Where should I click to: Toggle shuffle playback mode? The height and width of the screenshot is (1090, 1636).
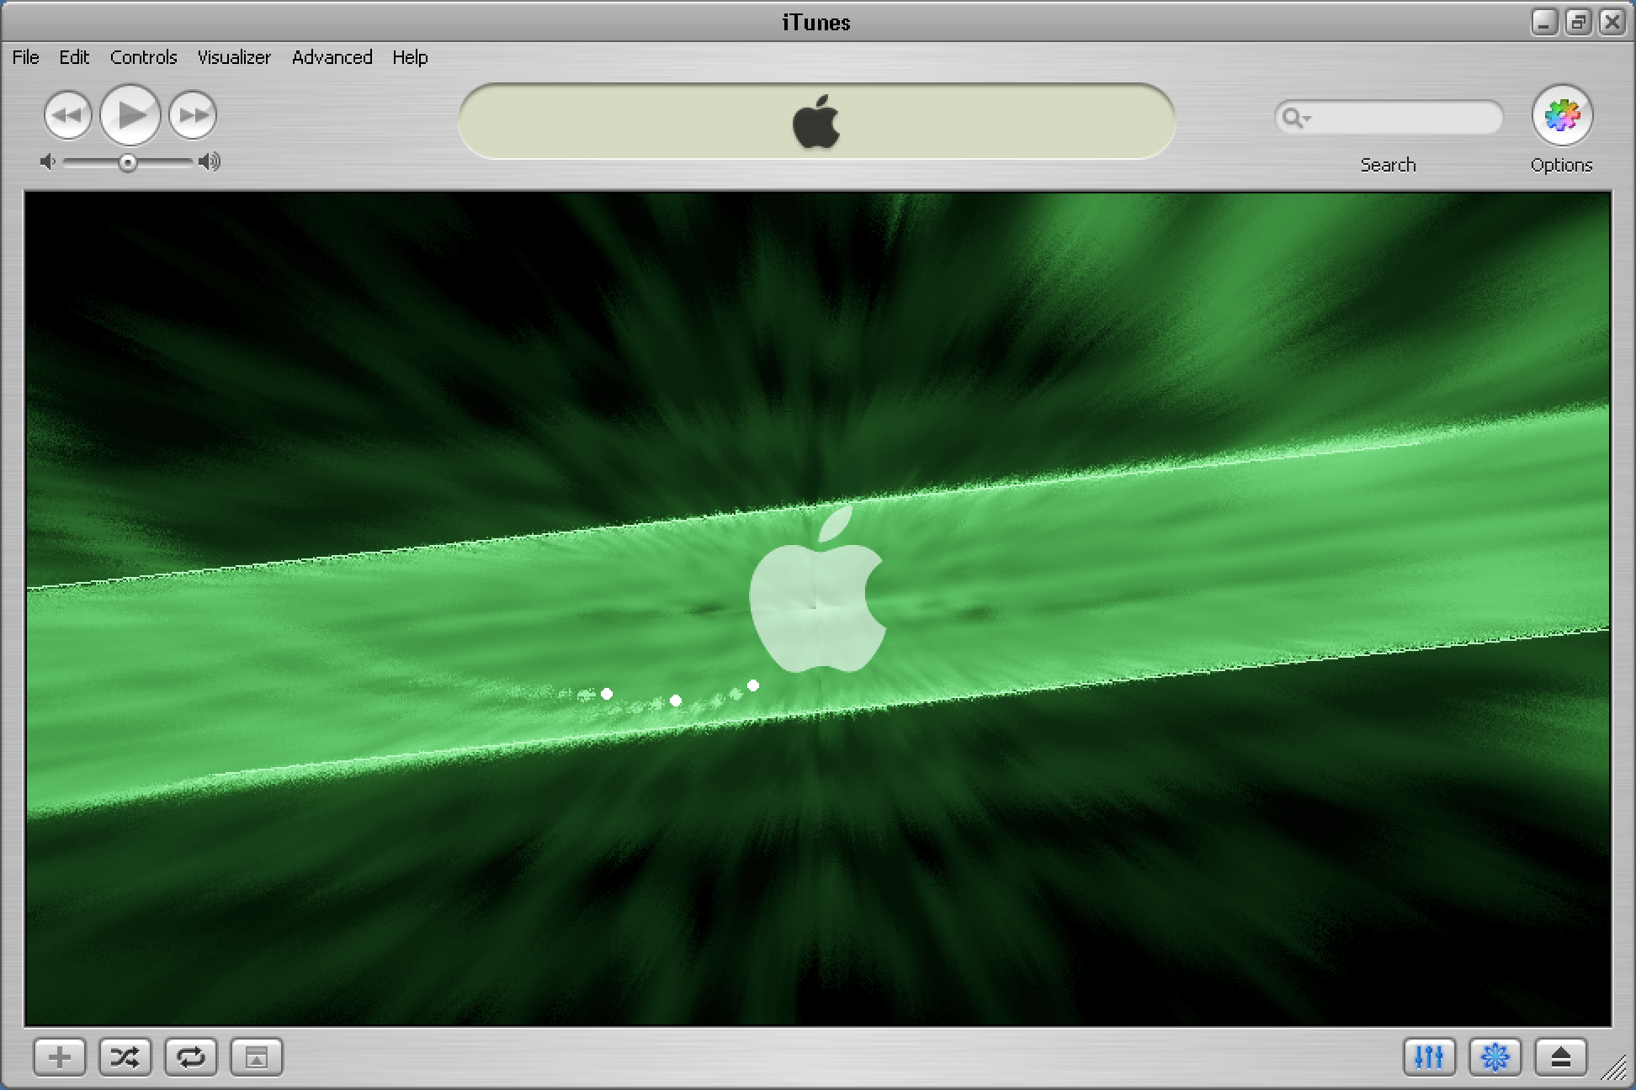click(125, 1057)
